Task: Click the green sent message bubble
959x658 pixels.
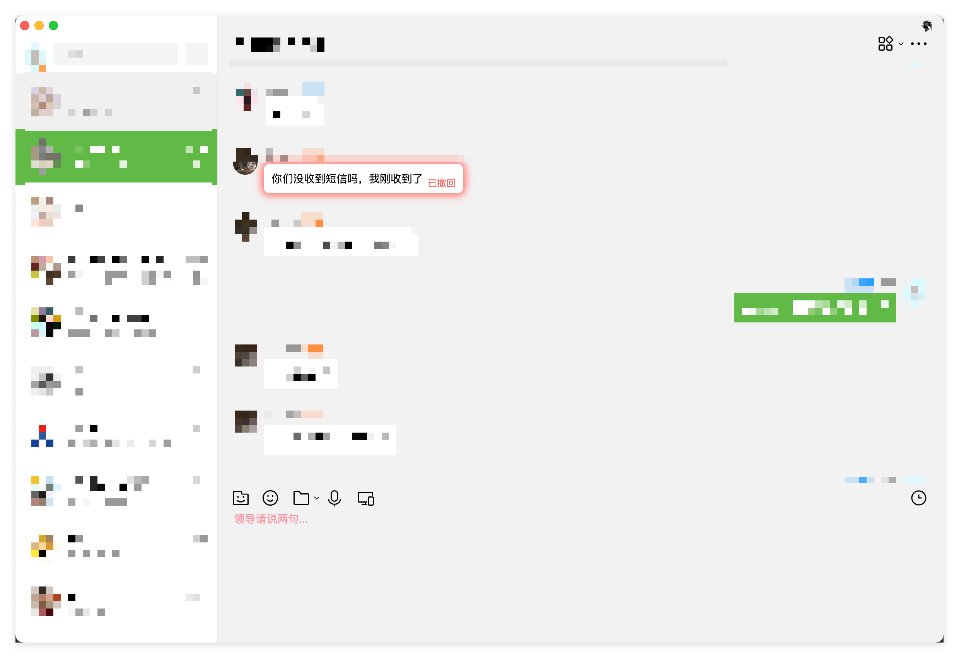Action: tap(815, 308)
